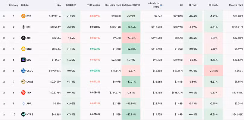Favorite ETH with its star

4,27
